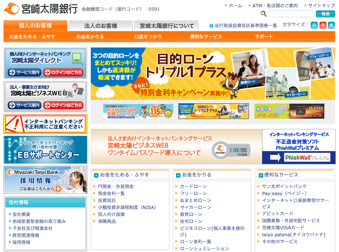Open 円預金・外貨預金 link
Screen dimensions: 339x252
116,186
